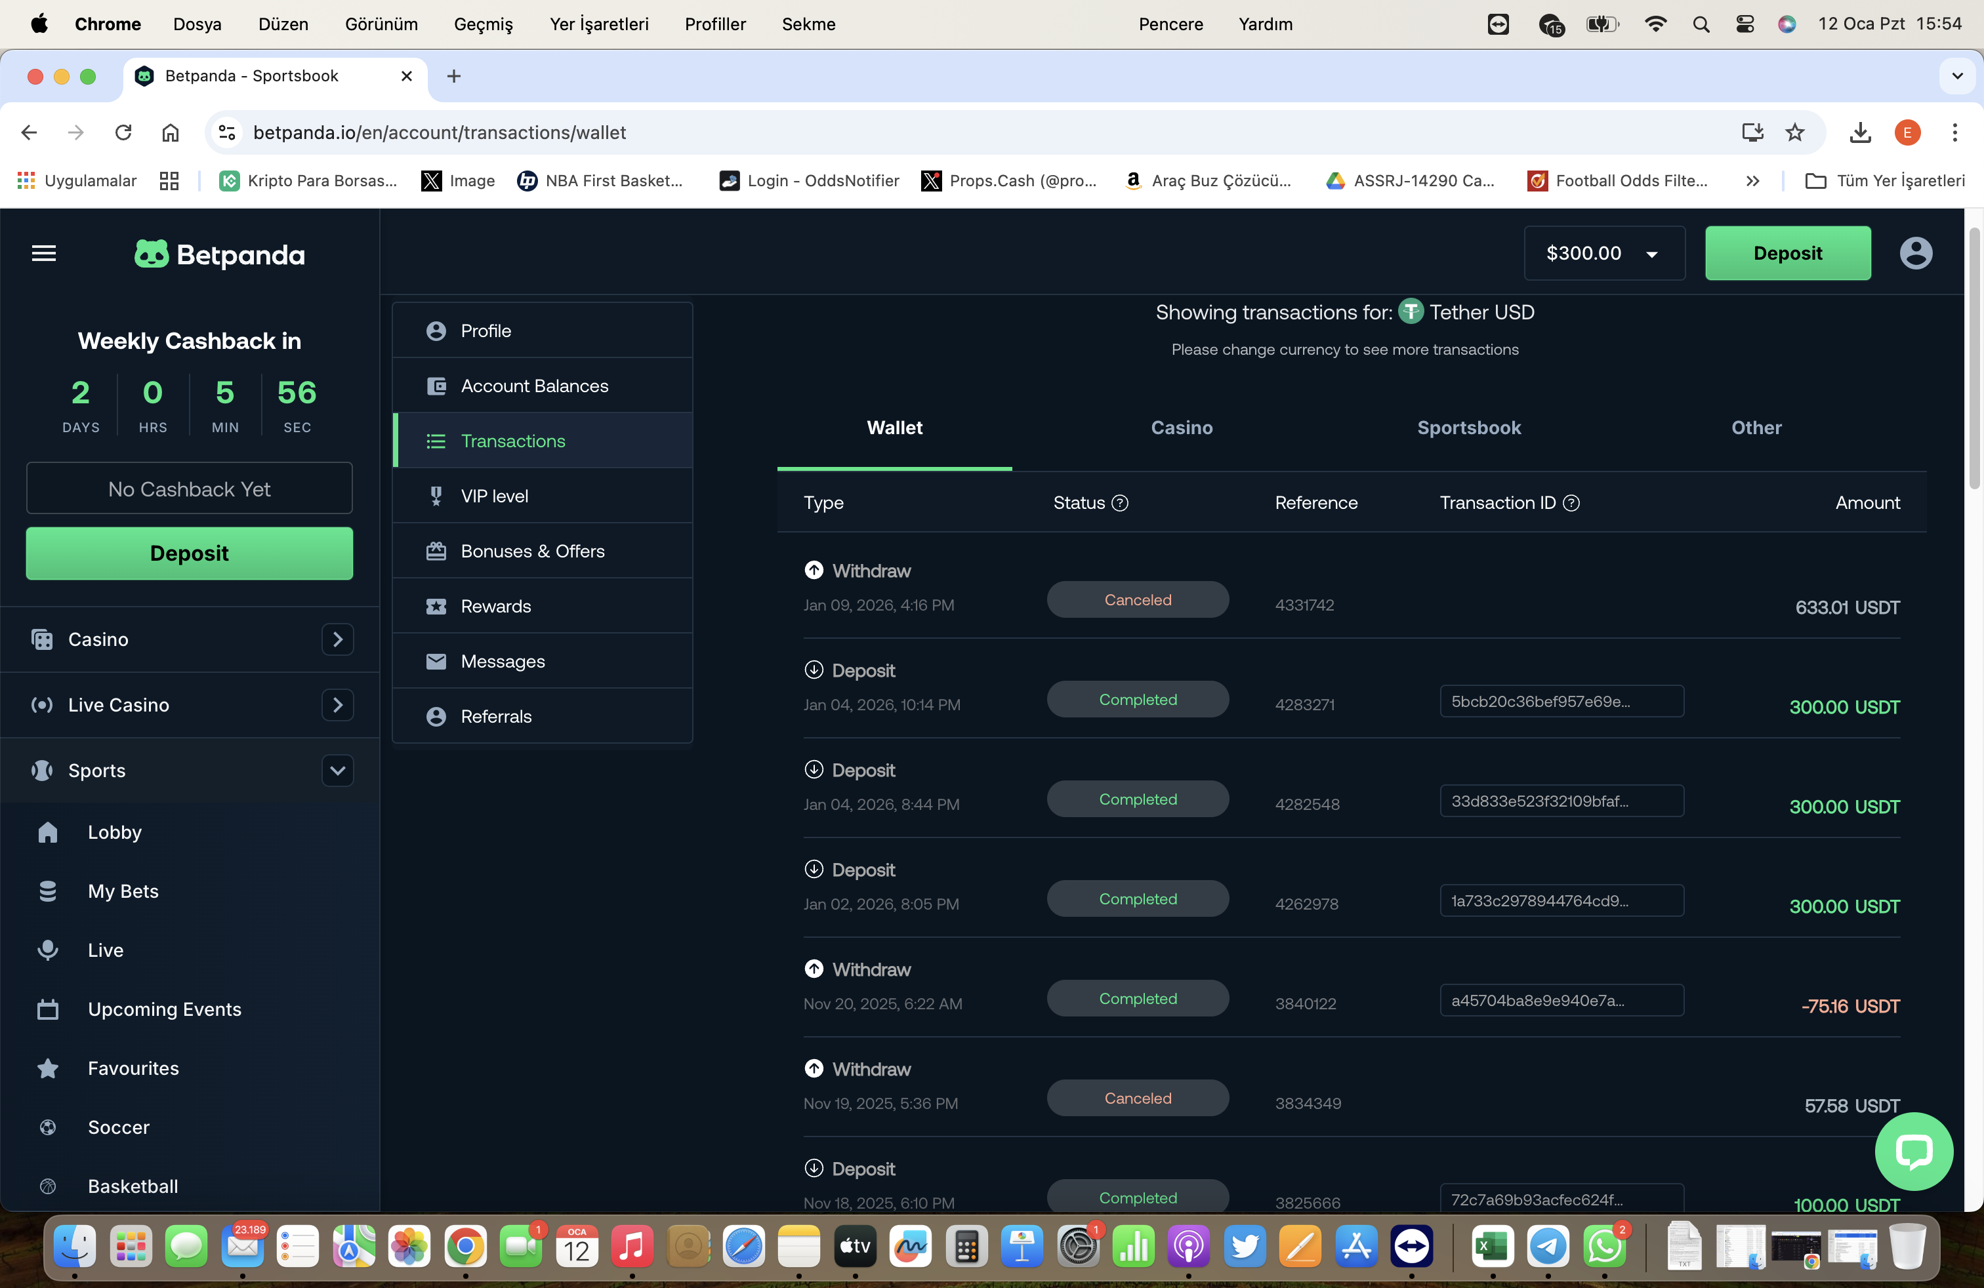Click the Status help question mark icon
The width and height of the screenshot is (1984, 1288).
[x=1121, y=502]
